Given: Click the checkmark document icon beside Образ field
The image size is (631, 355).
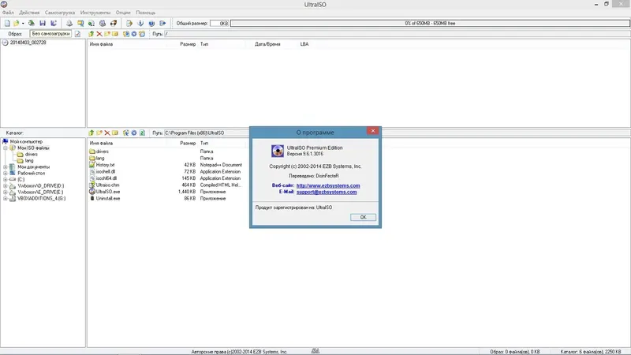Looking at the screenshot, I should click(x=77, y=34).
